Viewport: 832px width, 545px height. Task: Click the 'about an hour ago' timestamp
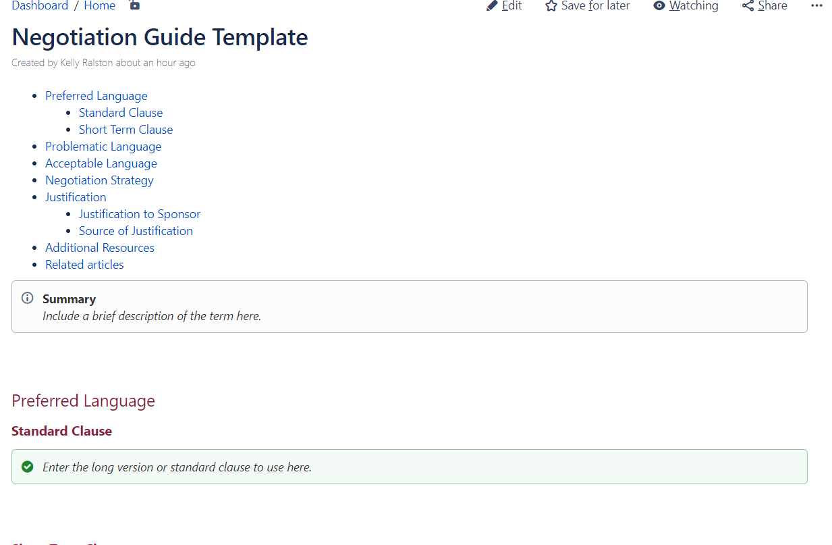tap(155, 63)
